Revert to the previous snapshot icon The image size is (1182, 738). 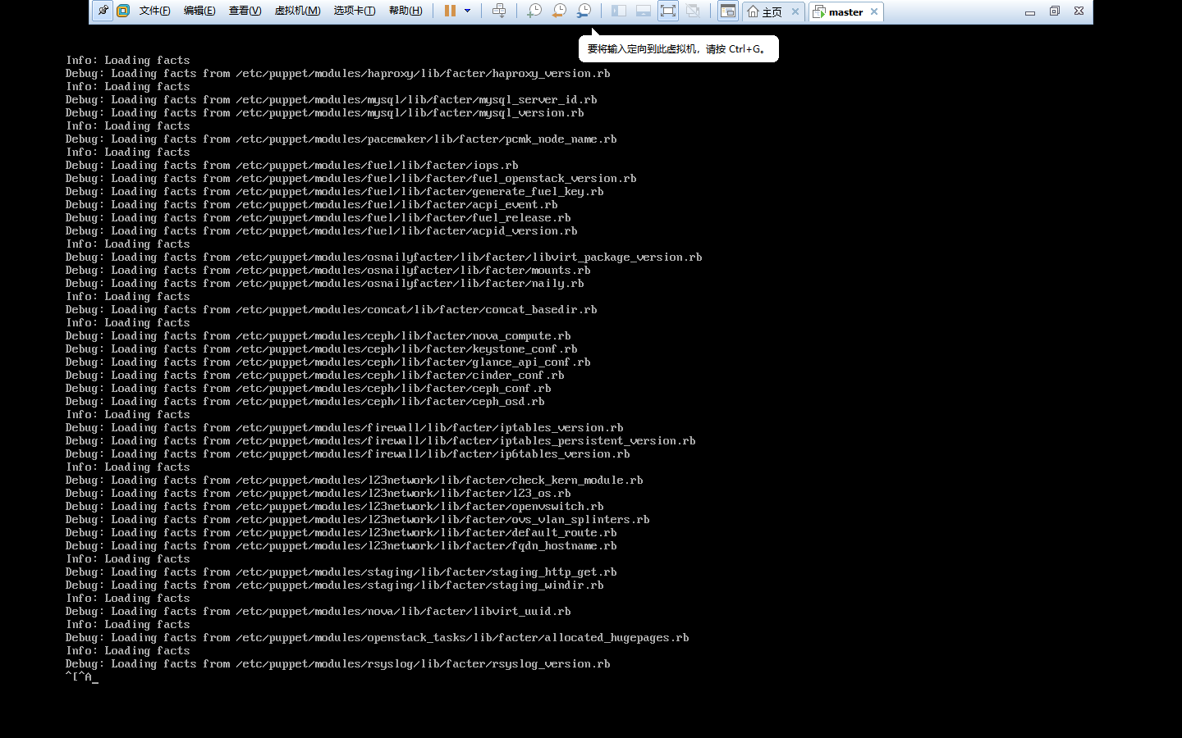click(559, 11)
